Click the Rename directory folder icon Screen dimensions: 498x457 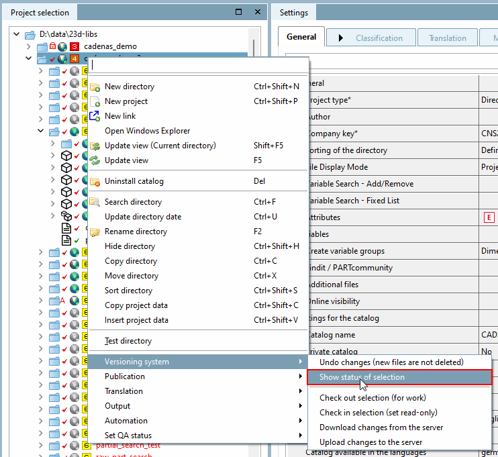point(95,232)
